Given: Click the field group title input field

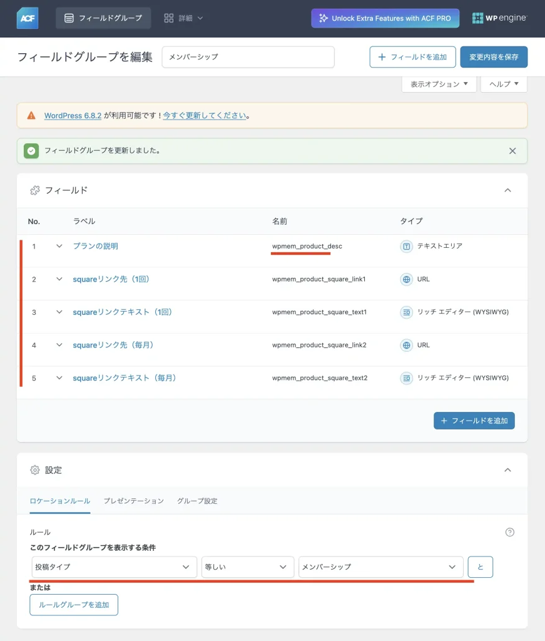Looking at the screenshot, I should click(x=248, y=57).
